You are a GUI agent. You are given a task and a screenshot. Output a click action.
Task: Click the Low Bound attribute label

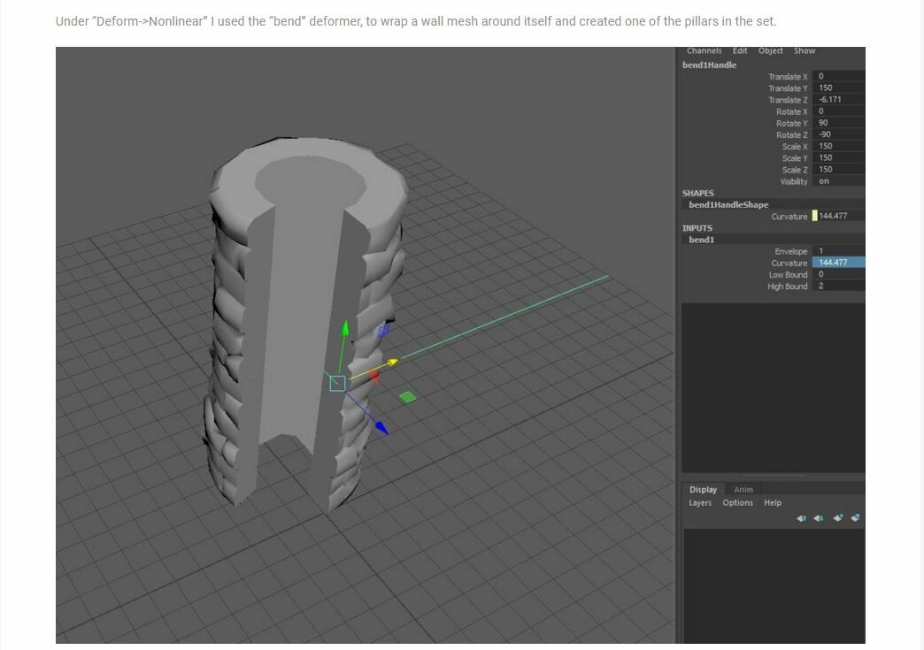pyautogui.click(x=788, y=275)
